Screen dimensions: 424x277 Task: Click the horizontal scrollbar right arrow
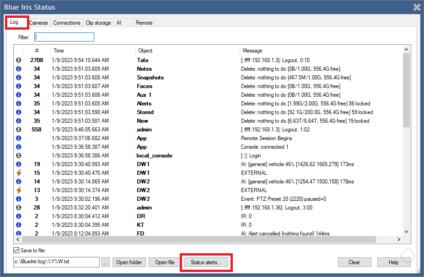coord(398,239)
